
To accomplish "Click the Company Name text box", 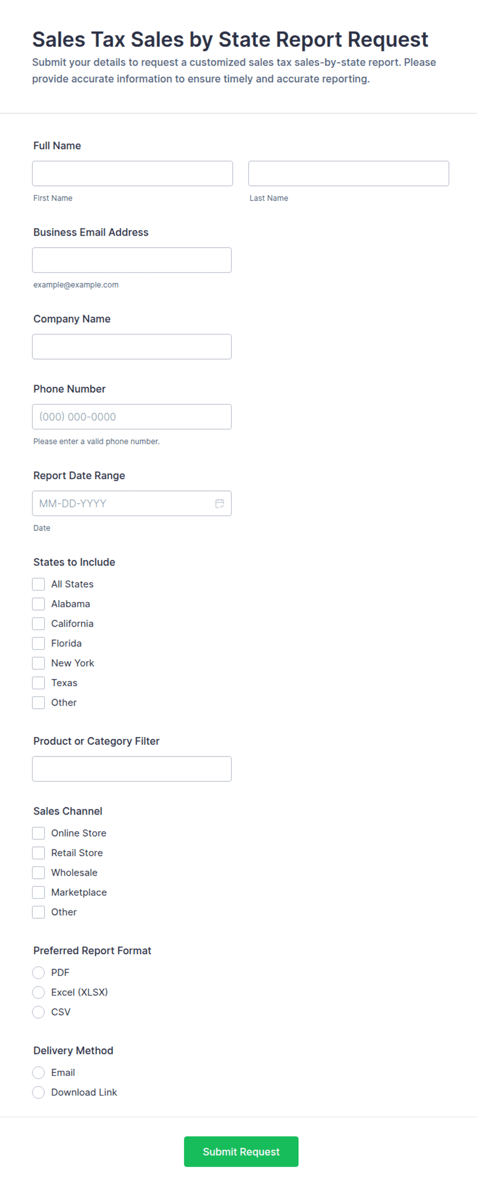I will (x=132, y=347).
